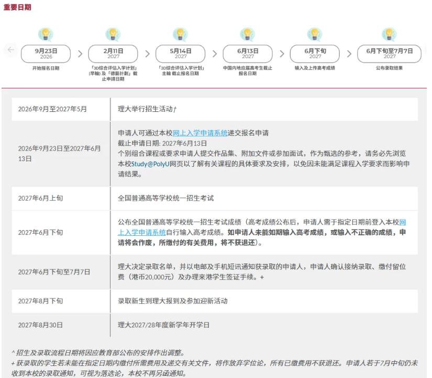Open the Study@PolyU link
The image size is (432, 378).
pyautogui.click(x=150, y=164)
